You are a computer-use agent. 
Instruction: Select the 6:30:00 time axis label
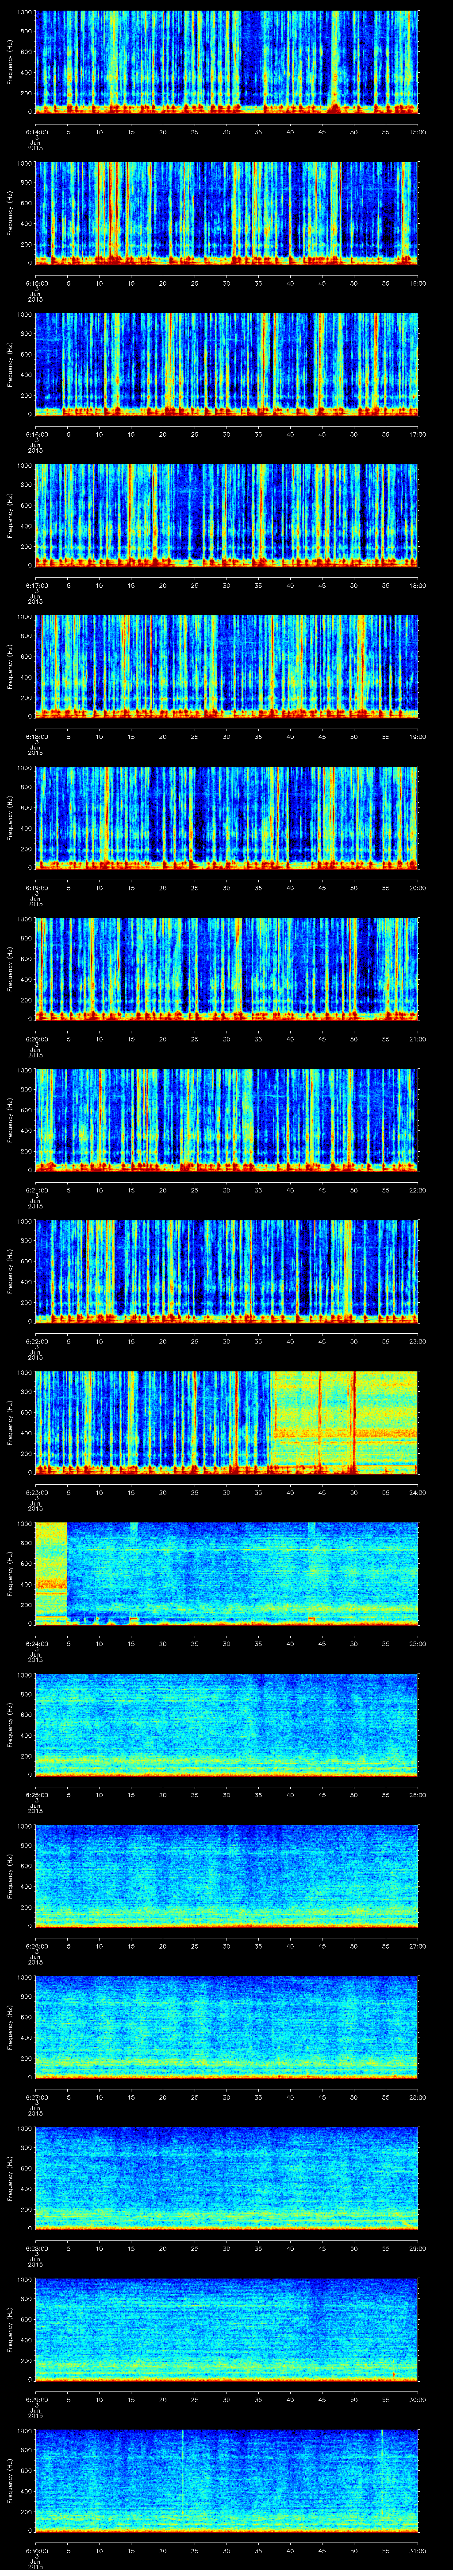(x=35, y=2550)
